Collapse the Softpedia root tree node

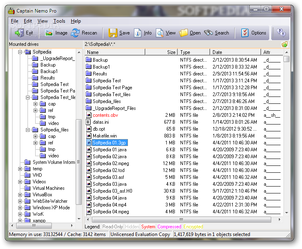coord(20,52)
